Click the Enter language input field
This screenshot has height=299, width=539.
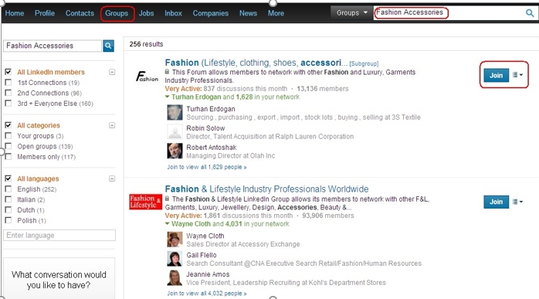pos(59,236)
